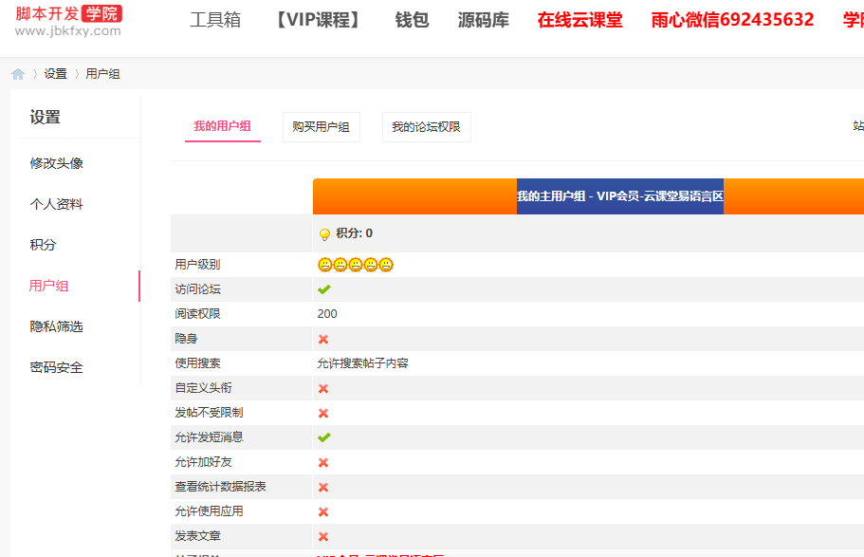Click the 发表文章 row label
The image size is (864, 557).
198,536
